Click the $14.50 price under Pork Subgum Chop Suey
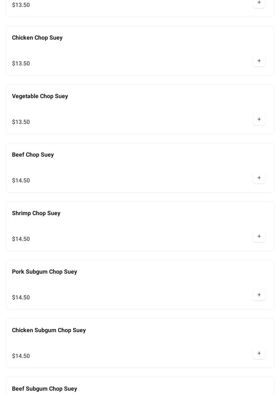Image resolution: width=280 pixels, height=395 pixels. 21,297
